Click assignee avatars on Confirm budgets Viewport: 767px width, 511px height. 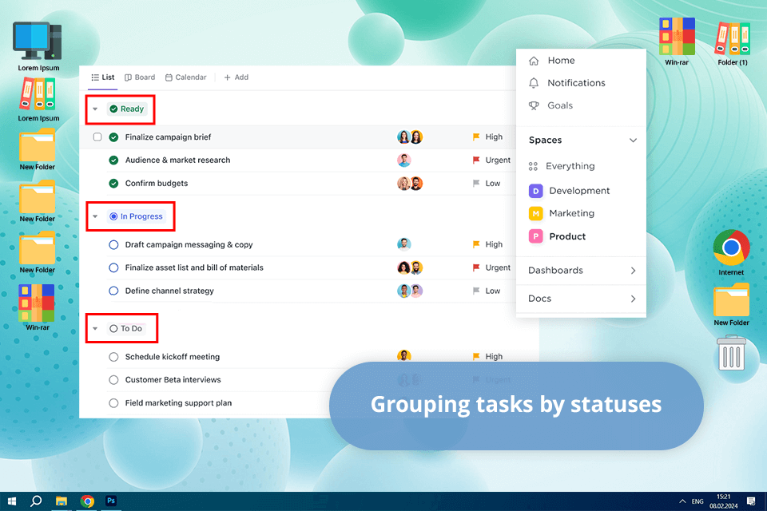pyautogui.click(x=410, y=184)
